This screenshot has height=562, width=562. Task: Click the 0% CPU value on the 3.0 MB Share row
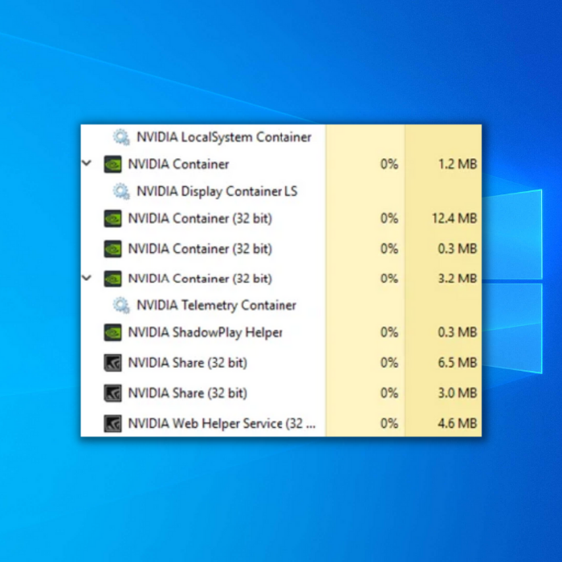click(389, 393)
